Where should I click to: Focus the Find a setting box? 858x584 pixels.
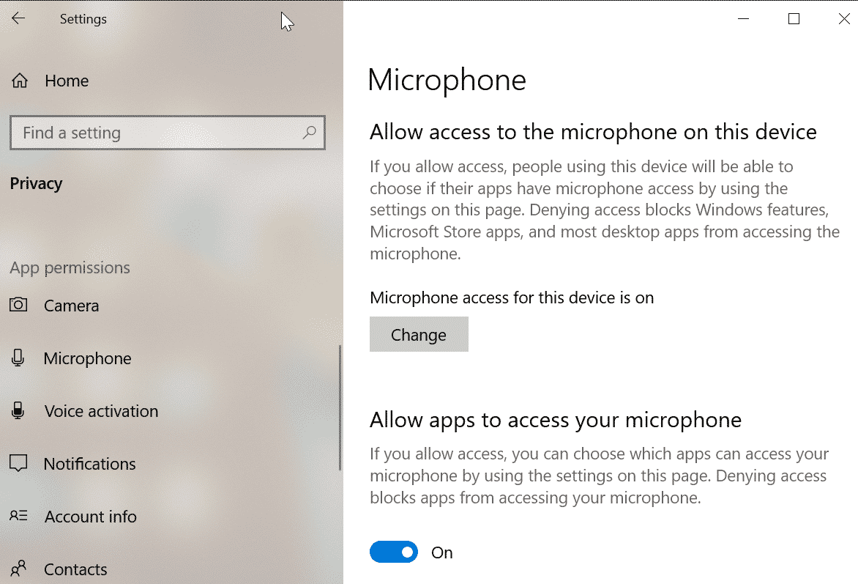coord(168,133)
